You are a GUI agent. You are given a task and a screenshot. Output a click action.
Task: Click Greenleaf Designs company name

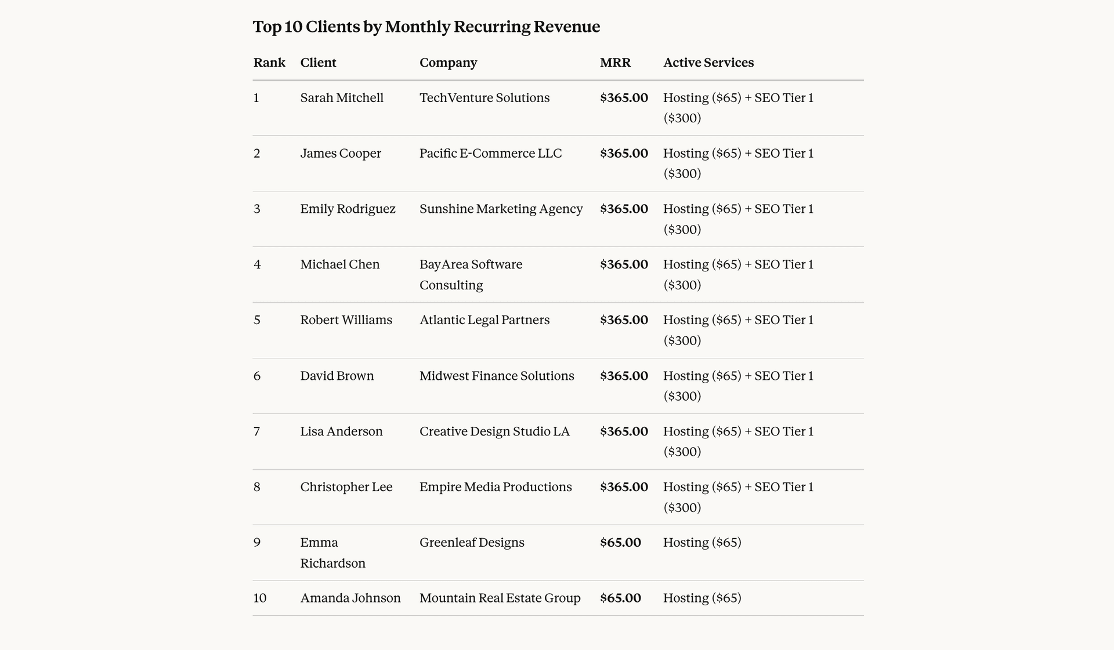[472, 543]
